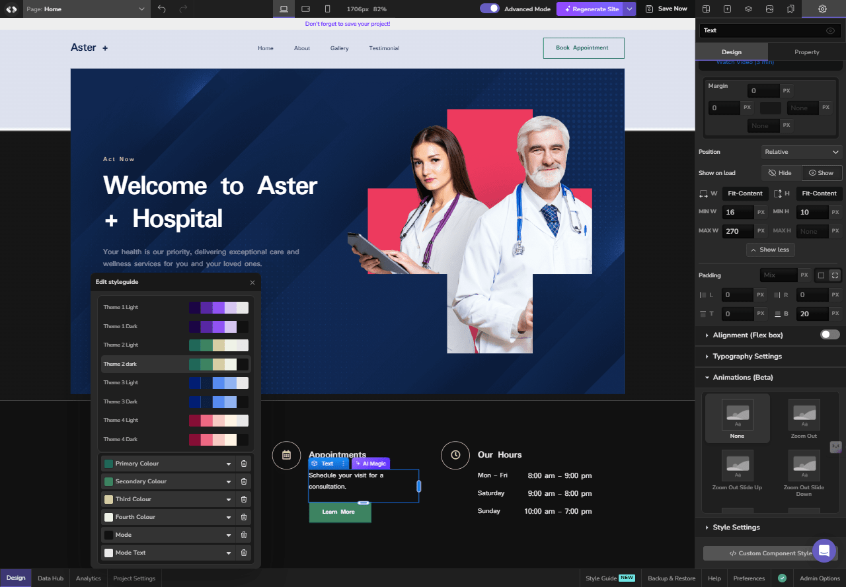Select the Zoom Out animation option
Image resolution: width=846 pixels, height=587 pixels.
click(x=804, y=418)
